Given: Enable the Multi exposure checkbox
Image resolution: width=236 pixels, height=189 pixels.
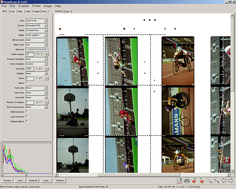Looking at the screenshot, I should (27, 111).
